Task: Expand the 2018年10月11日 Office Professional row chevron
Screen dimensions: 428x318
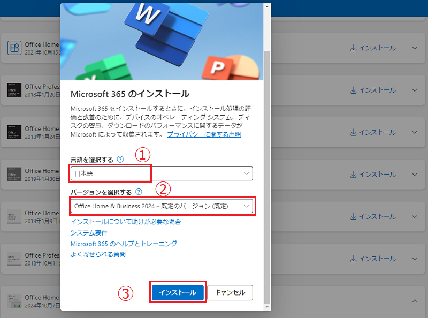Action: coord(415,259)
